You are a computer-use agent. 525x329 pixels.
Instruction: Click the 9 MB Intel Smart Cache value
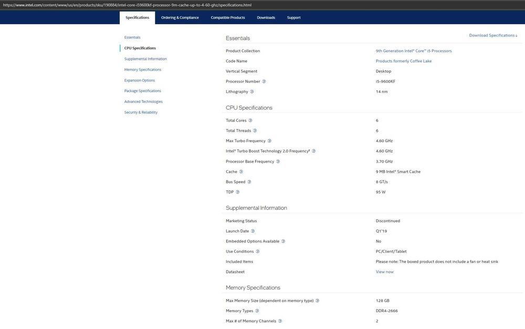pos(398,172)
